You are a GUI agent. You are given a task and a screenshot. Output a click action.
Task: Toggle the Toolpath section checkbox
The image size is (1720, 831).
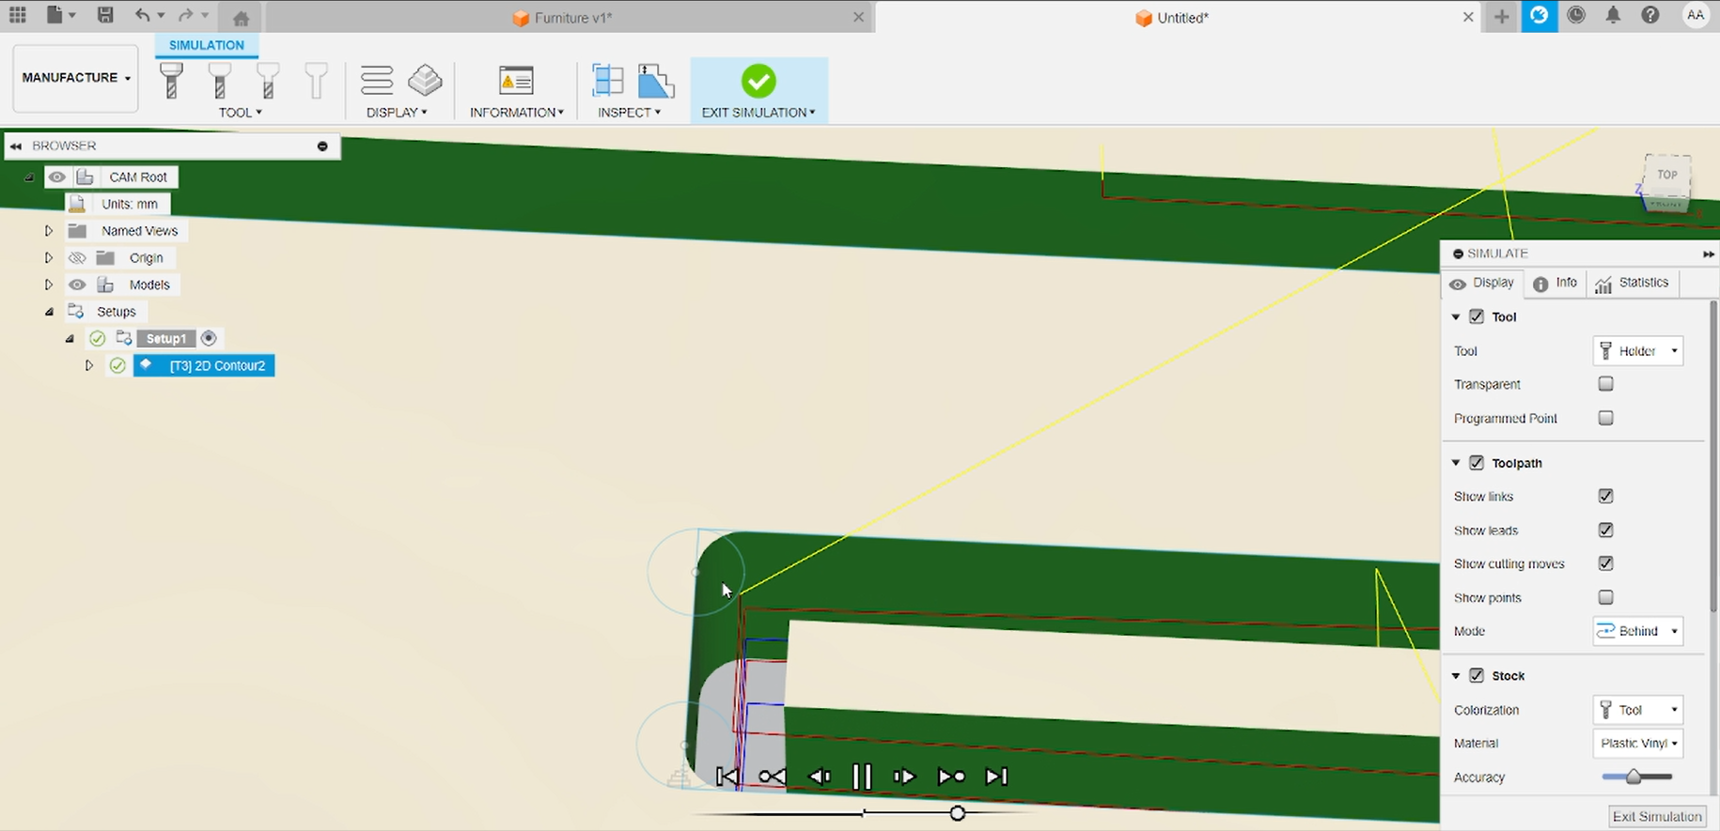1477,463
